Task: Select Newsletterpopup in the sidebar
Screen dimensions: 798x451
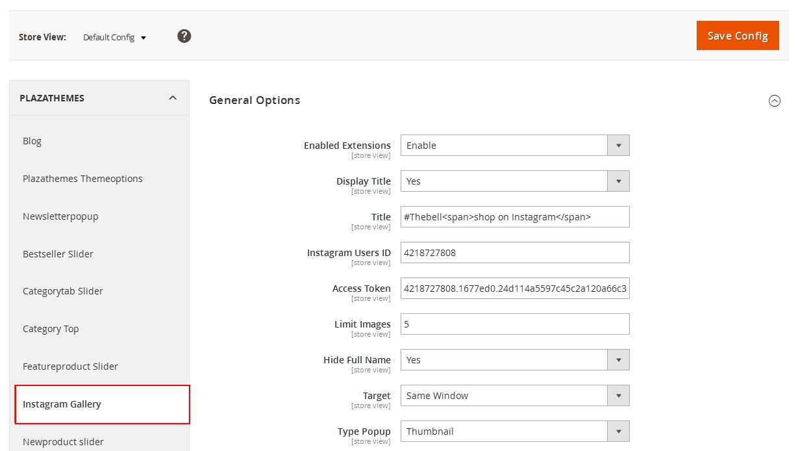Action: pos(60,216)
